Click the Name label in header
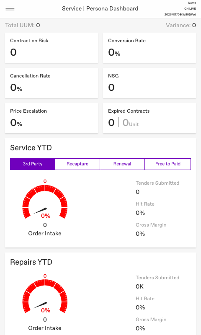 pyautogui.click(x=192, y=3)
